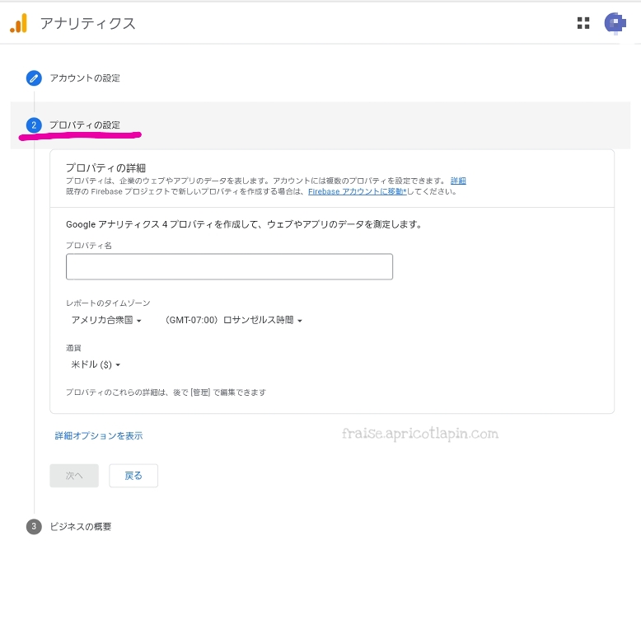Open the 米ドル ($) currency dropdown
The width and height of the screenshot is (641, 625).
pyautogui.click(x=96, y=364)
